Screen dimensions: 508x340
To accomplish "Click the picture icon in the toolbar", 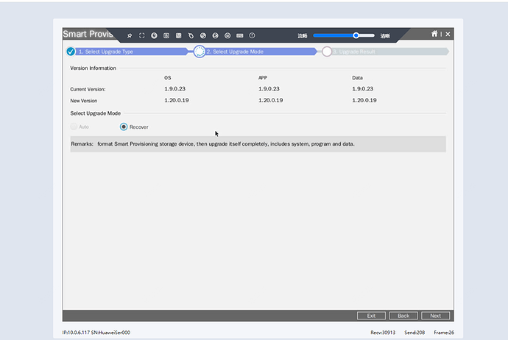I will pyautogui.click(x=179, y=35).
